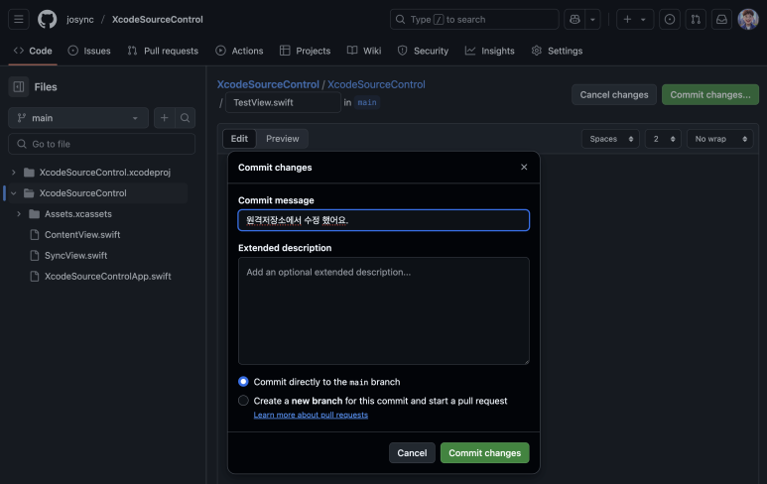This screenshot has width=767, height=484.
Task: Switch to the Security tab
Action: pos(423,51)
